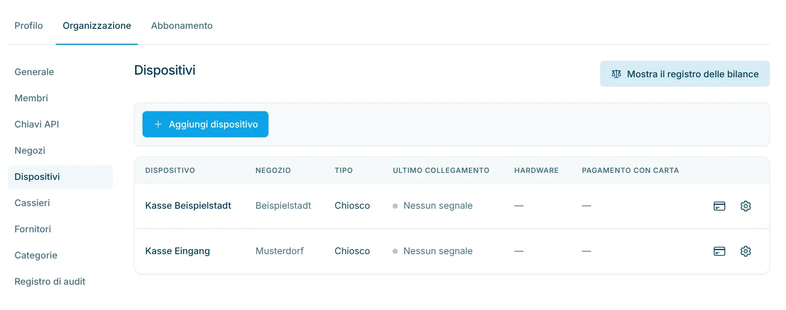Open card payment settings for Kasse Beispielstadt
Screen dimensions: 786x310
[x=719, y=206]
